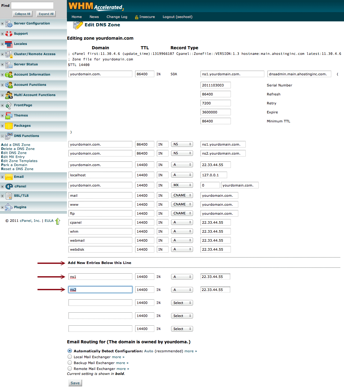Click the localhost address field 127.0.0.1
This screenshot has width=344, height=387.
[214, 175]
